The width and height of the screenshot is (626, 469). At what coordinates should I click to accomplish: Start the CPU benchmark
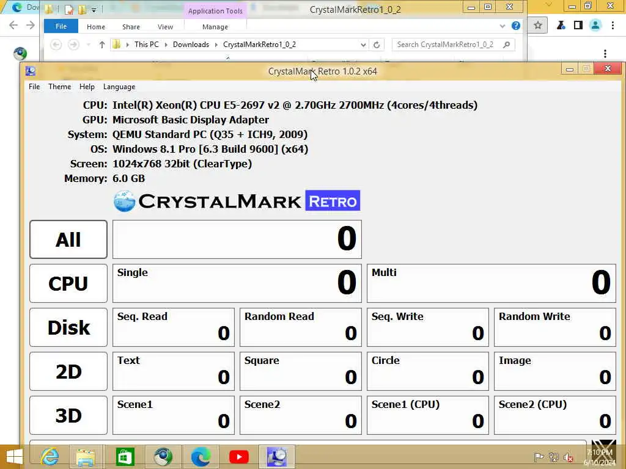pyautogui.click(x=68, y=283)
